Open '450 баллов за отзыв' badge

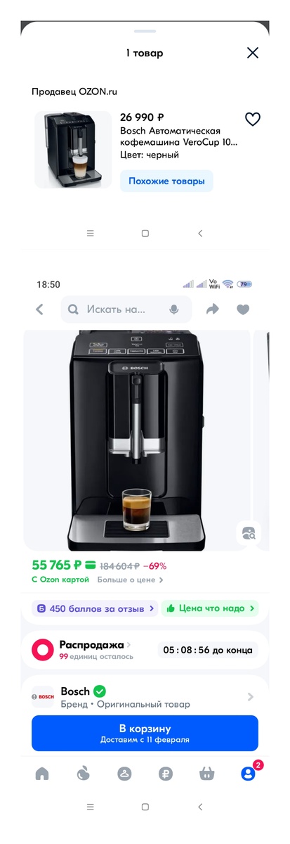95,608
